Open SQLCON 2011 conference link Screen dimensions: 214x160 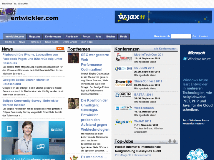[144, 68]
